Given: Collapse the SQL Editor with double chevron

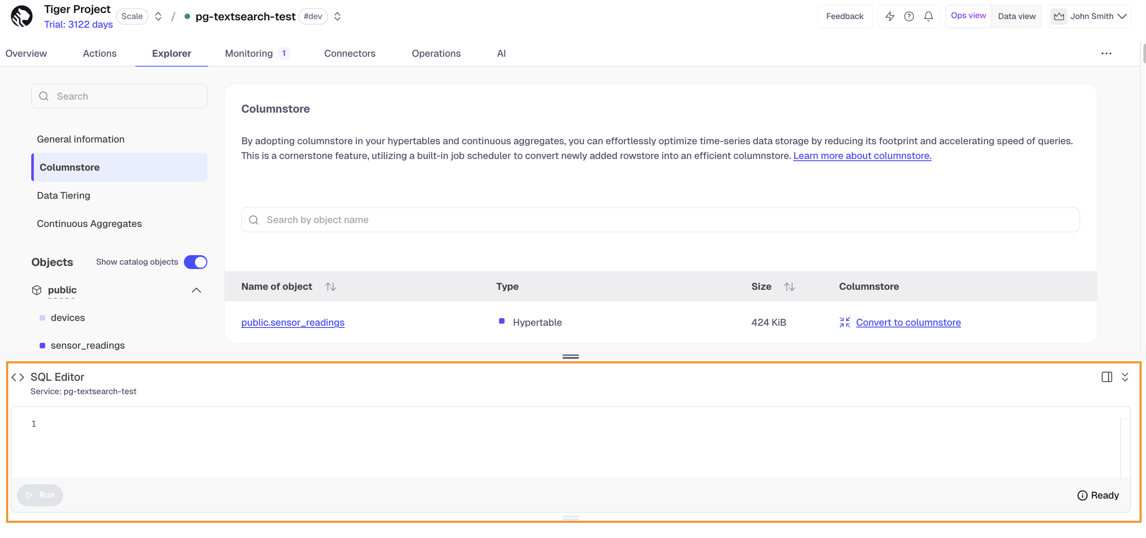Looking at the screenshot, I should coord(1126,377).
